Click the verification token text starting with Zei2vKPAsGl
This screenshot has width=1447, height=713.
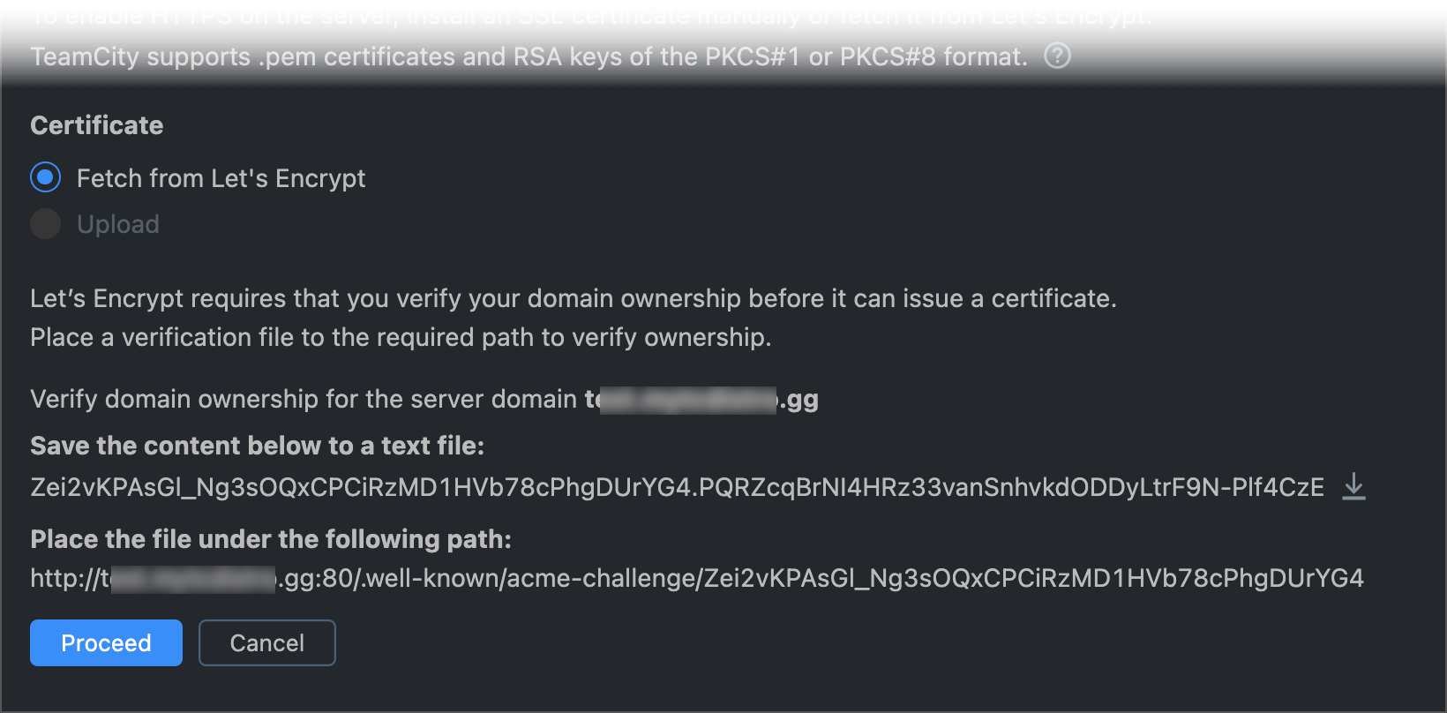point(678,486)
